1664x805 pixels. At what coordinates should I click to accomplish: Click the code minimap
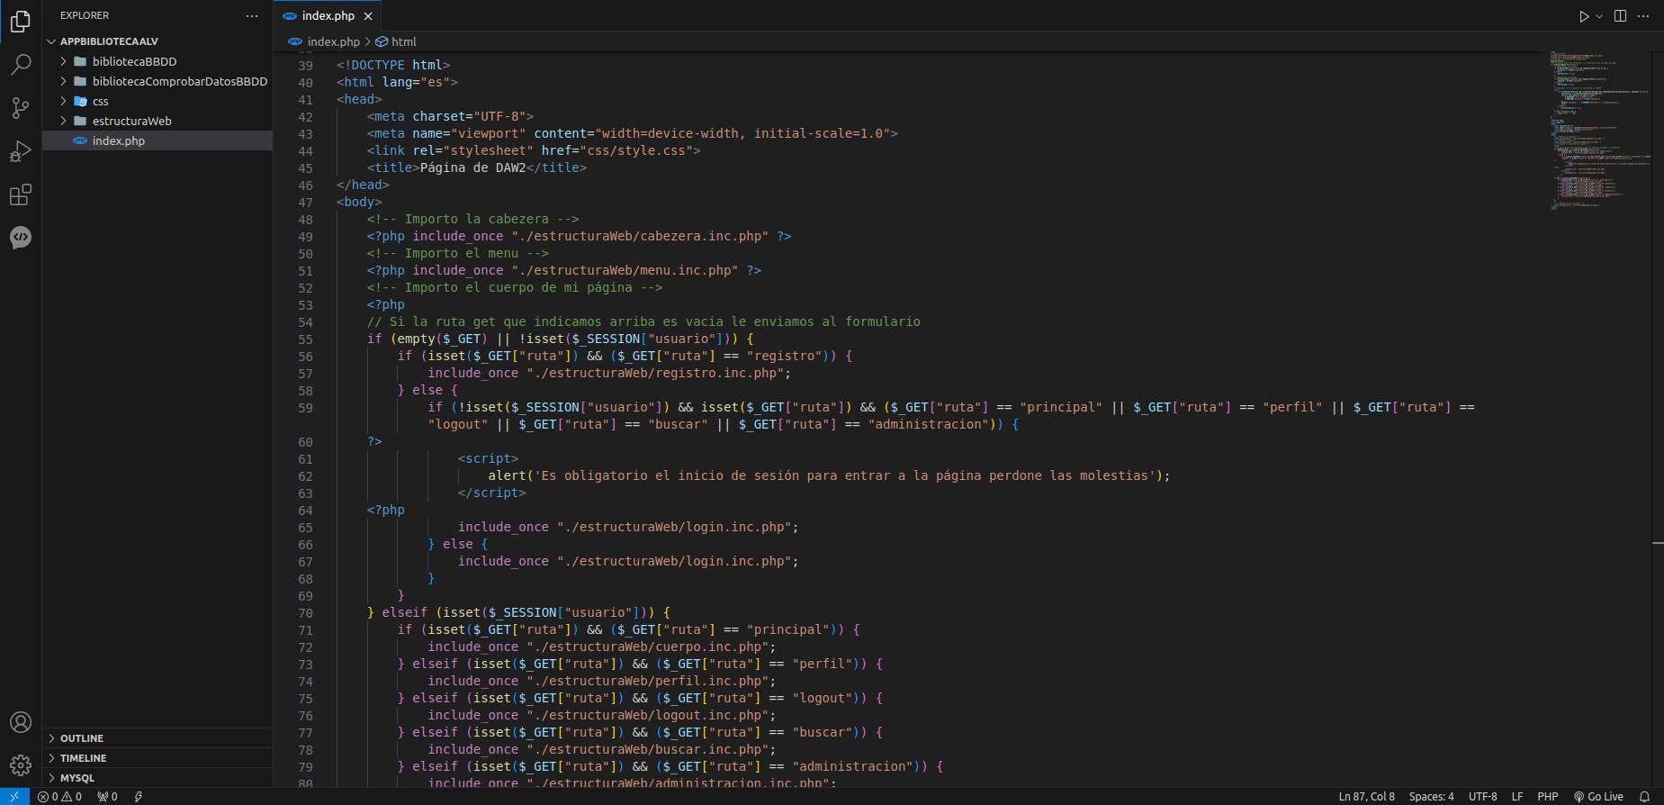click(x=1598, y=131)
